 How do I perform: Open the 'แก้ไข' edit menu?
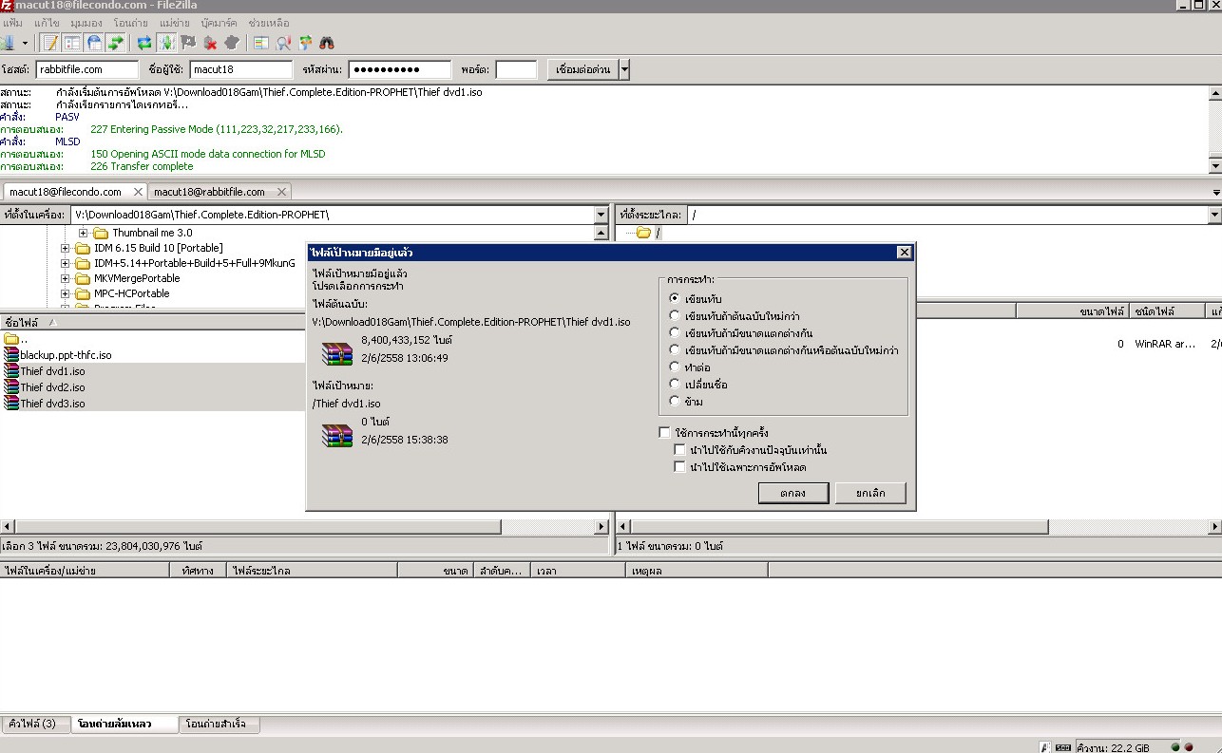pyautogui.click(x=47, y=22)
